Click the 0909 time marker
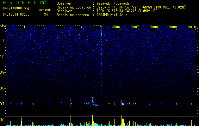This screenshot has width=199, height=126. (173, 27)
